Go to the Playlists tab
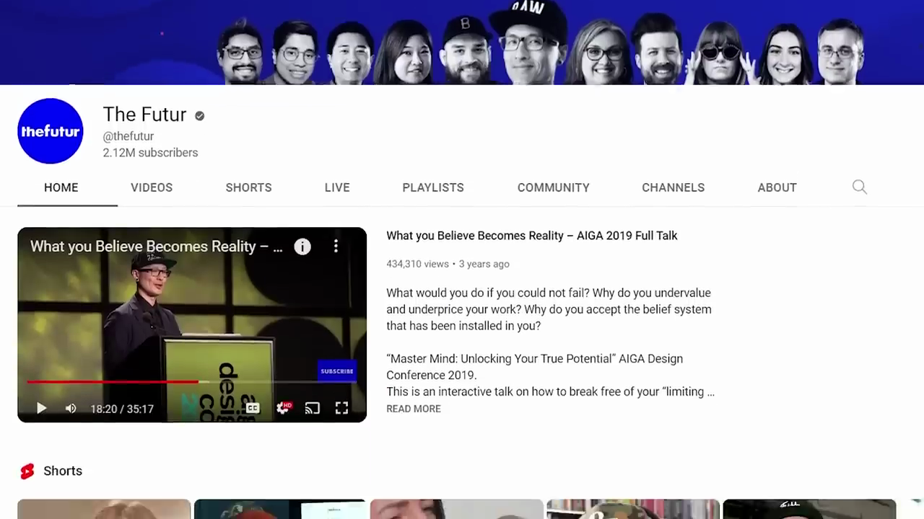The width and height of the screenshot is (924, 519). (x=433, y=187)
